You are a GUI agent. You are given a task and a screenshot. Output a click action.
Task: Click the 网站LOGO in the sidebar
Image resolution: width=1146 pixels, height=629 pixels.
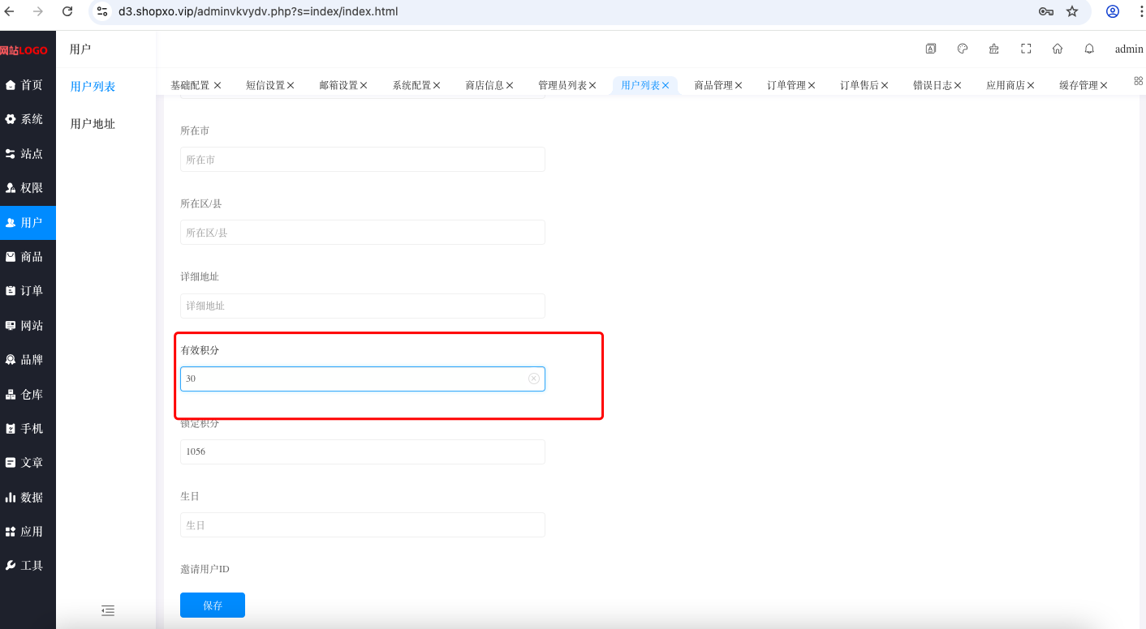coord(24,50)
